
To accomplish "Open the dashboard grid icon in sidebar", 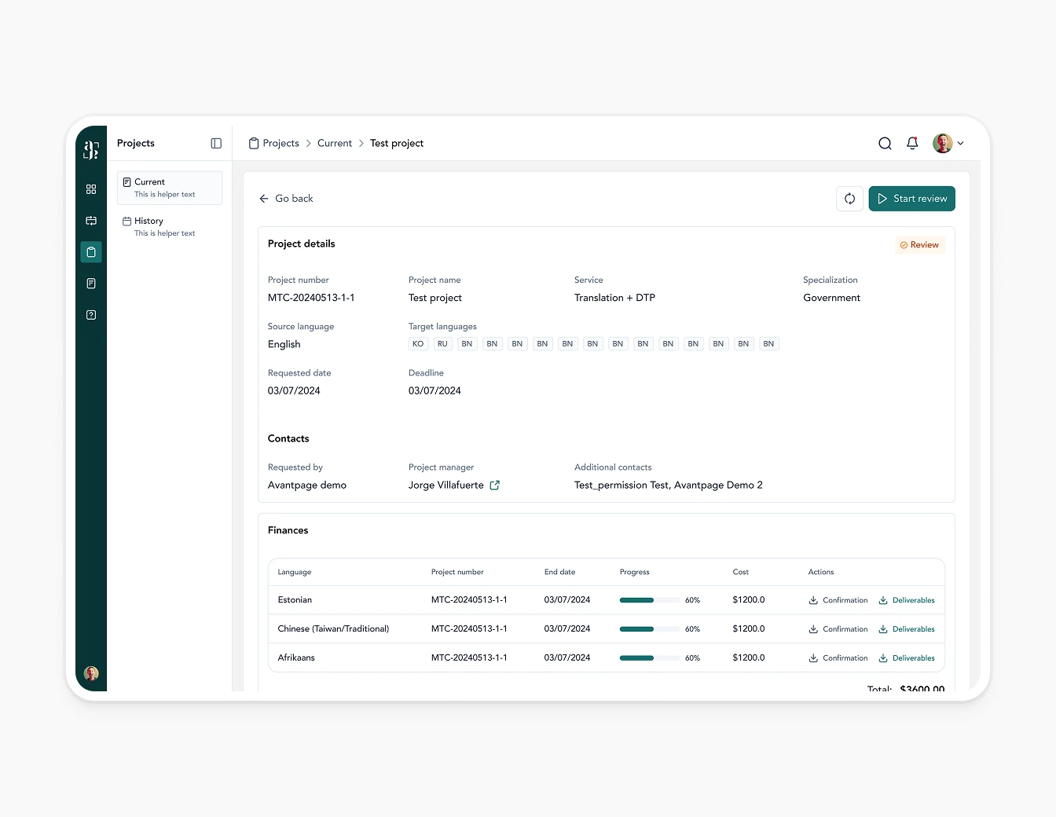I will click(x=90, y=189).
